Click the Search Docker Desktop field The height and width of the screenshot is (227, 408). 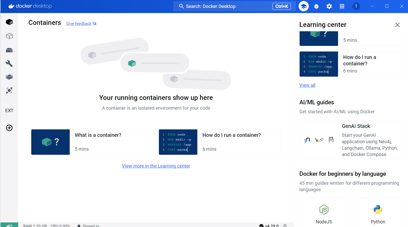pos(234,6)
